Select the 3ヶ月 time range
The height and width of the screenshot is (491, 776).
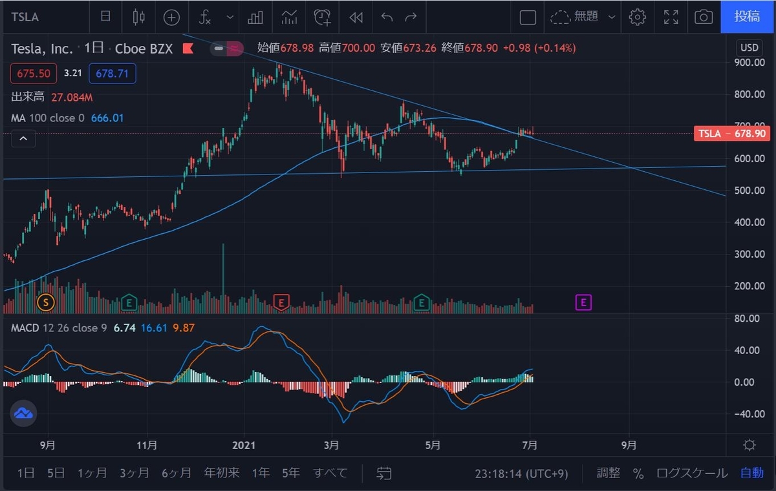click(135, 473)
